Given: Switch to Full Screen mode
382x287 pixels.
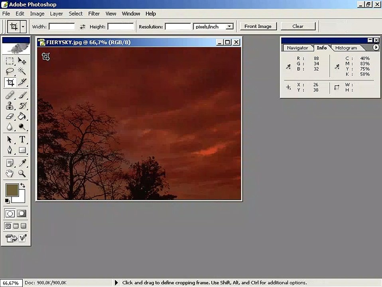Looking at the screenshot, I should pyautogui.click(x=24, y=226).
